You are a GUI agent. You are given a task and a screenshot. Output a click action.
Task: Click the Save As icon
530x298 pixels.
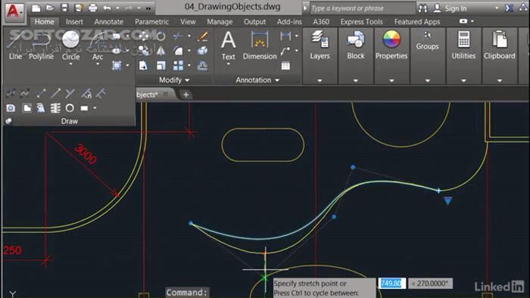(79, 8)
